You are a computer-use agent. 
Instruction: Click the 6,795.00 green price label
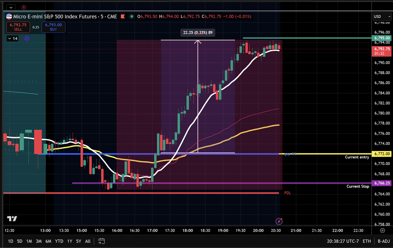381,38
